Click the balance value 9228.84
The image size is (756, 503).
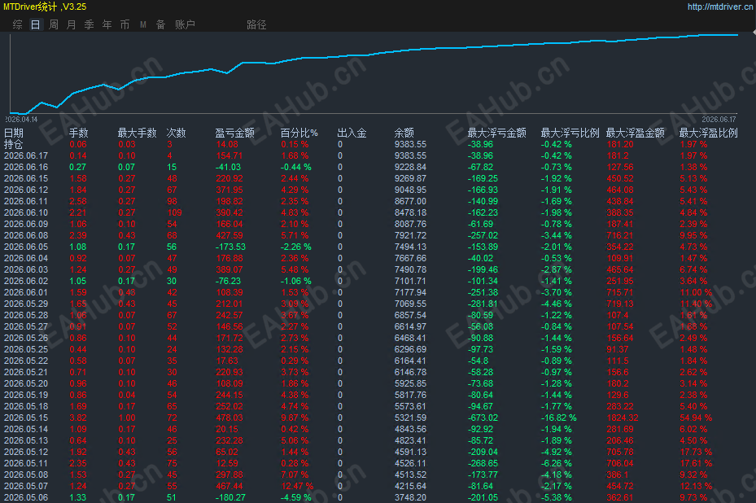[410, 168]
